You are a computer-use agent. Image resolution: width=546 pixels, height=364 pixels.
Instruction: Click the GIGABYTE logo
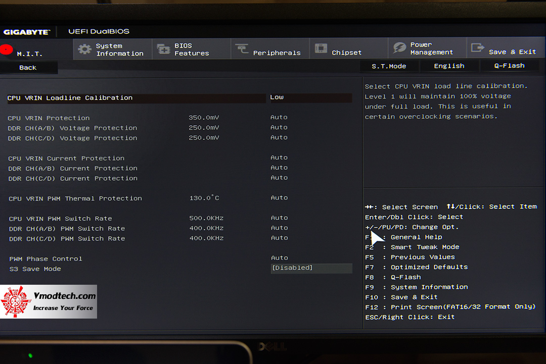(x=27, y=32)
